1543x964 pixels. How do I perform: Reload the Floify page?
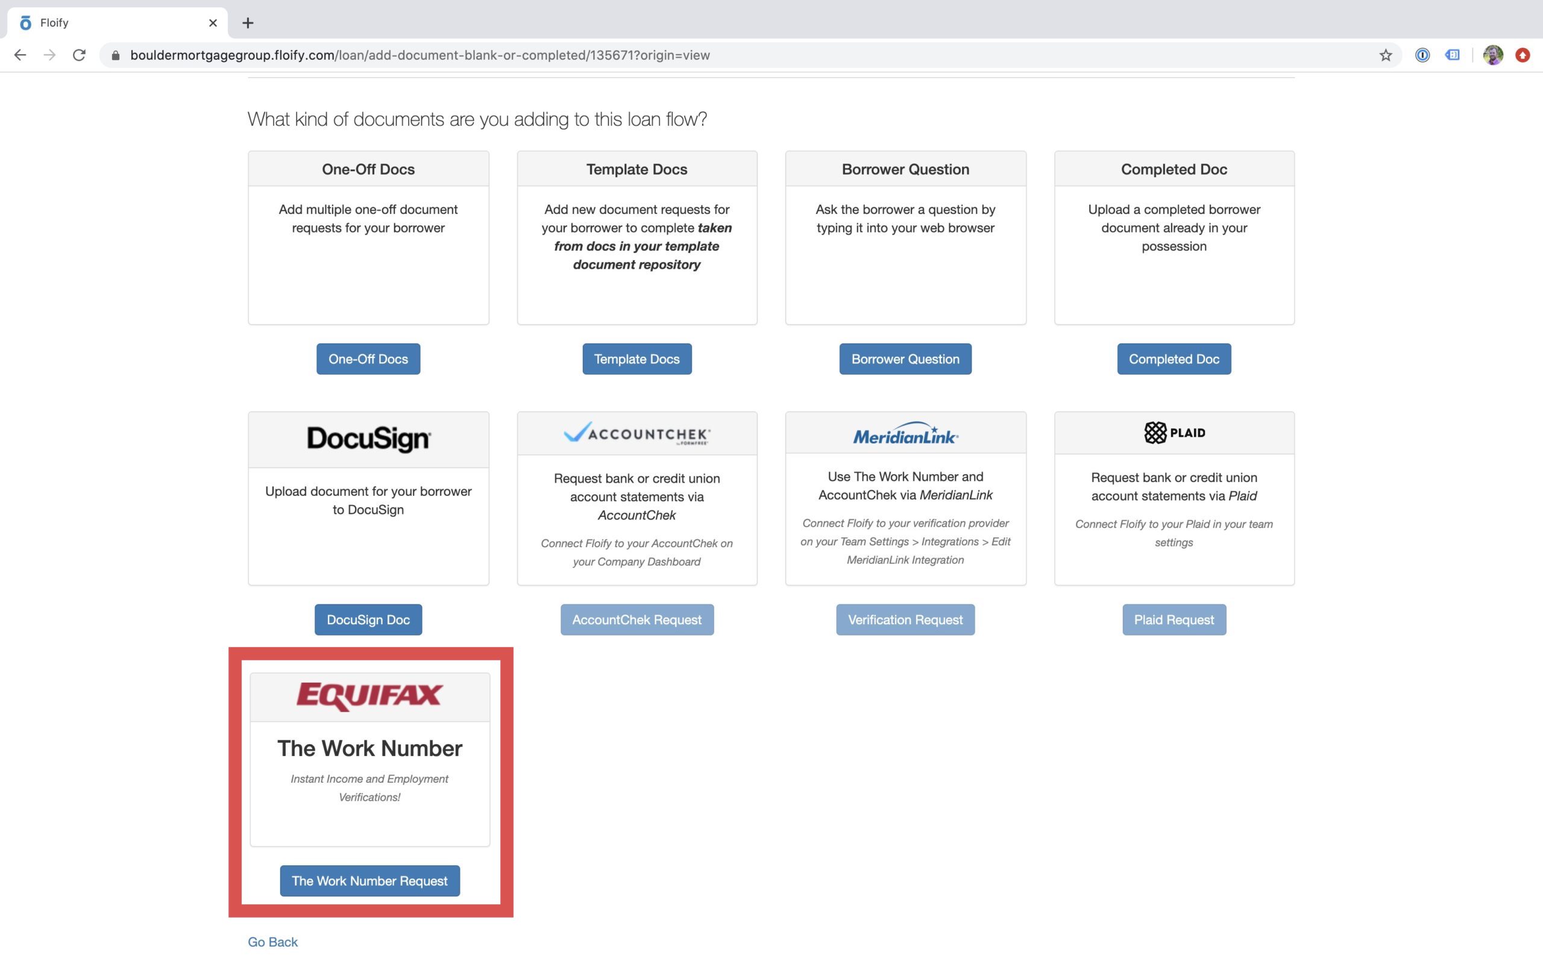tap(79, 55)
